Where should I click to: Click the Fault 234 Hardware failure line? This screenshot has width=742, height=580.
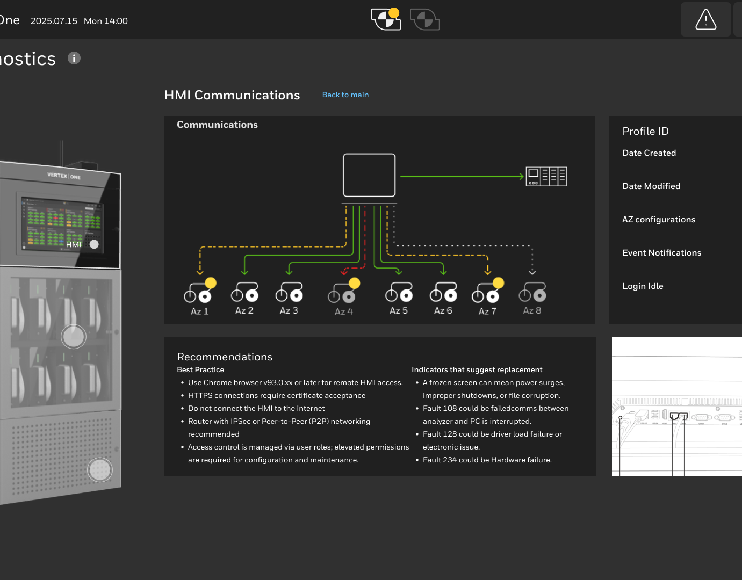487,460
